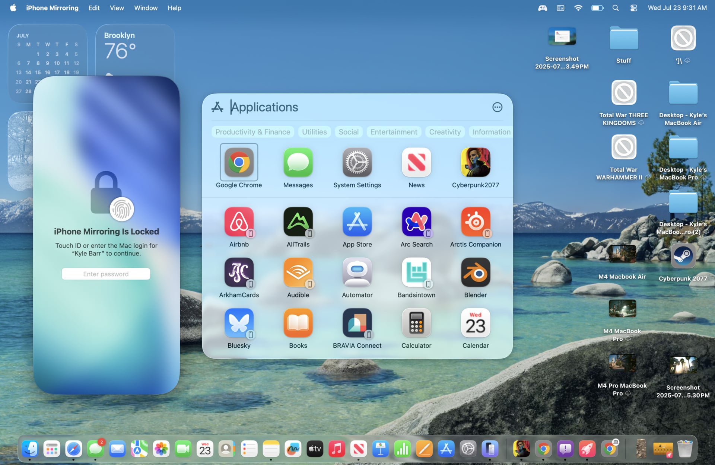The width and height of the screenshot is (715, 465).
Task: Click the Wi-Fi status icon
Action: [x=578, y=8]
